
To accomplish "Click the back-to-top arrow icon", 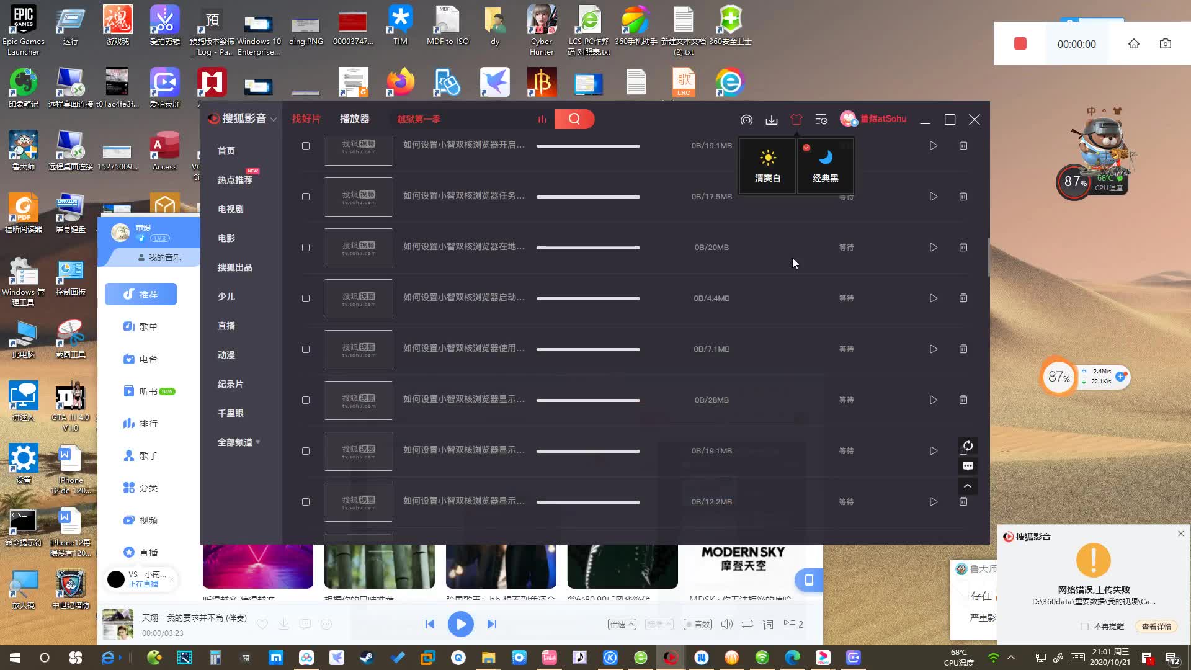I will pos(968,486).
